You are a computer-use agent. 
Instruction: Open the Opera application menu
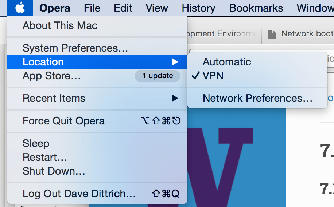click(55, 8)
